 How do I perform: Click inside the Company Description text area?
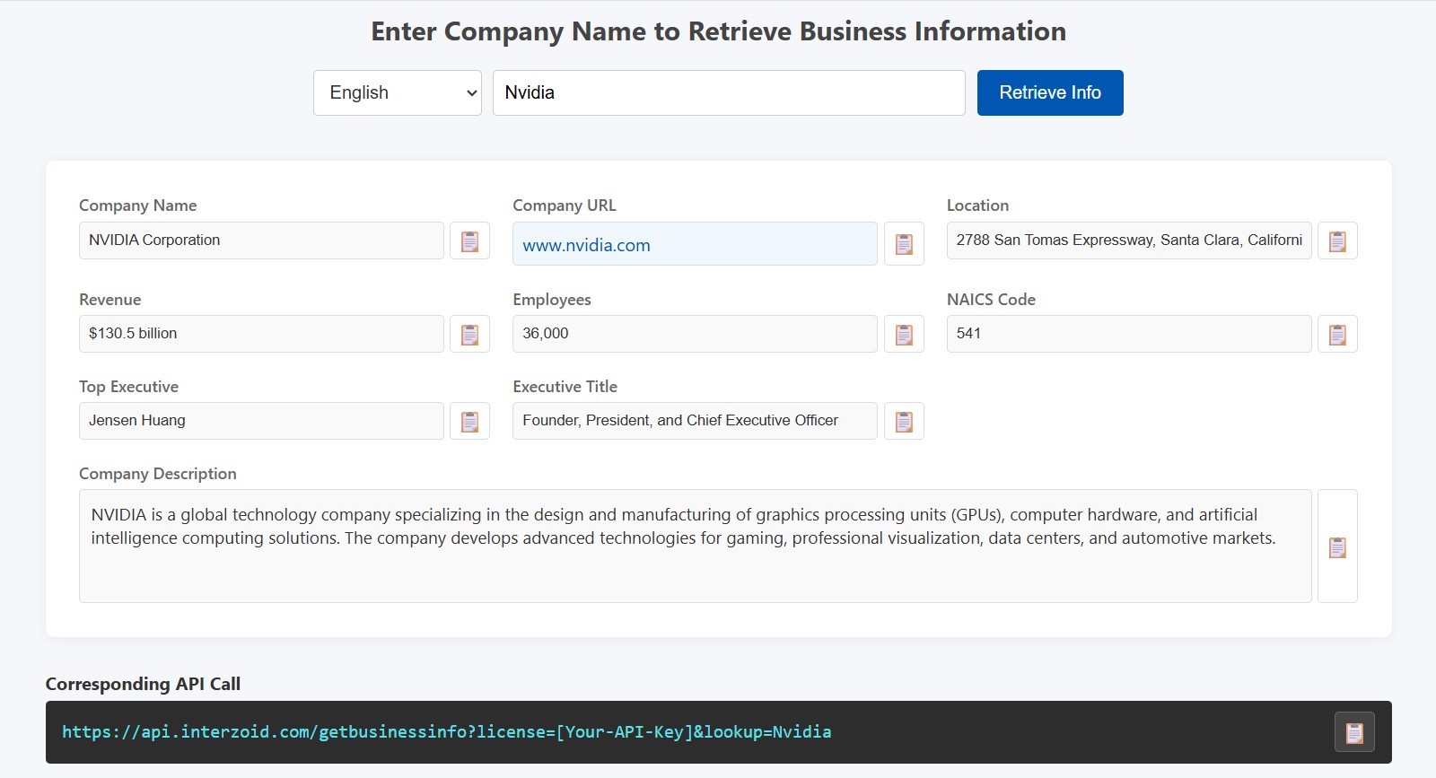coord(696,546)
